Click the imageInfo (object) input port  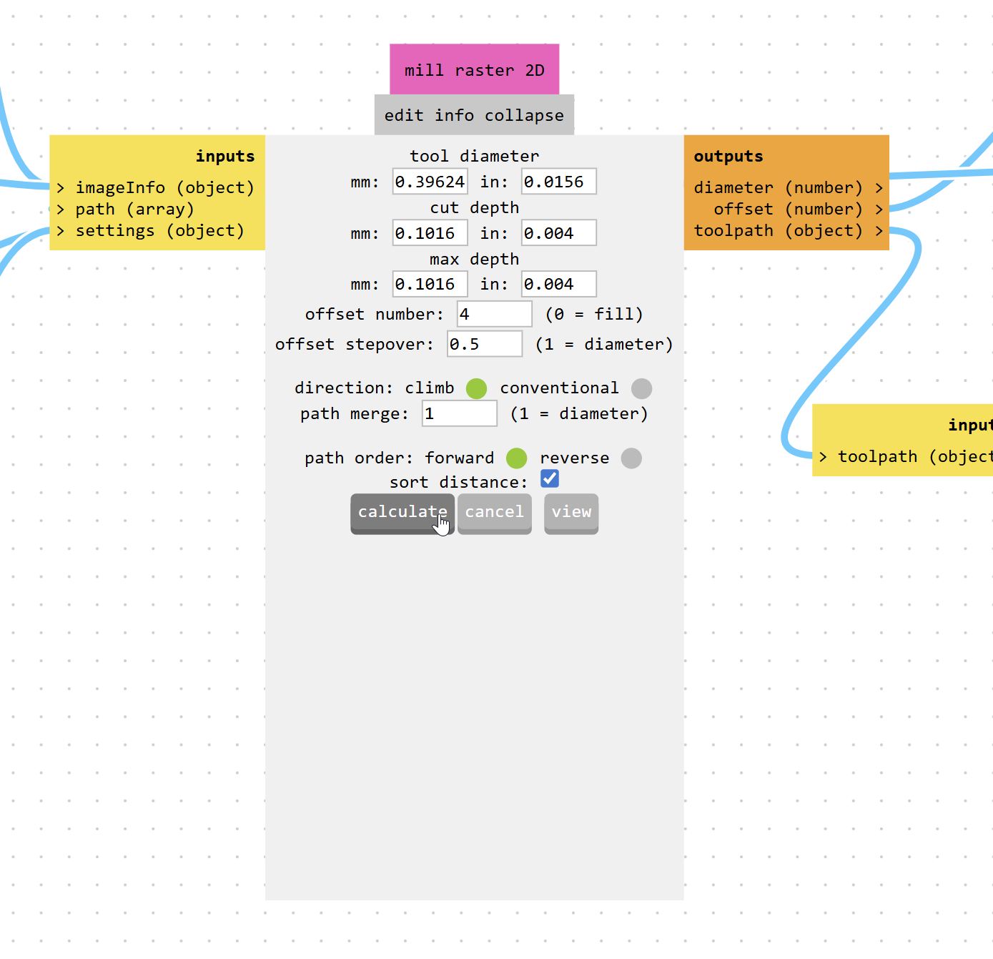(x=156, y=187)
